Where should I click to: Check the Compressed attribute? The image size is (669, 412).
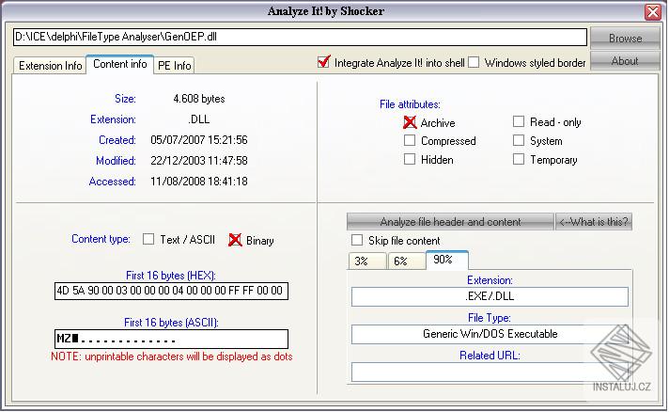[x=410, y=140]
